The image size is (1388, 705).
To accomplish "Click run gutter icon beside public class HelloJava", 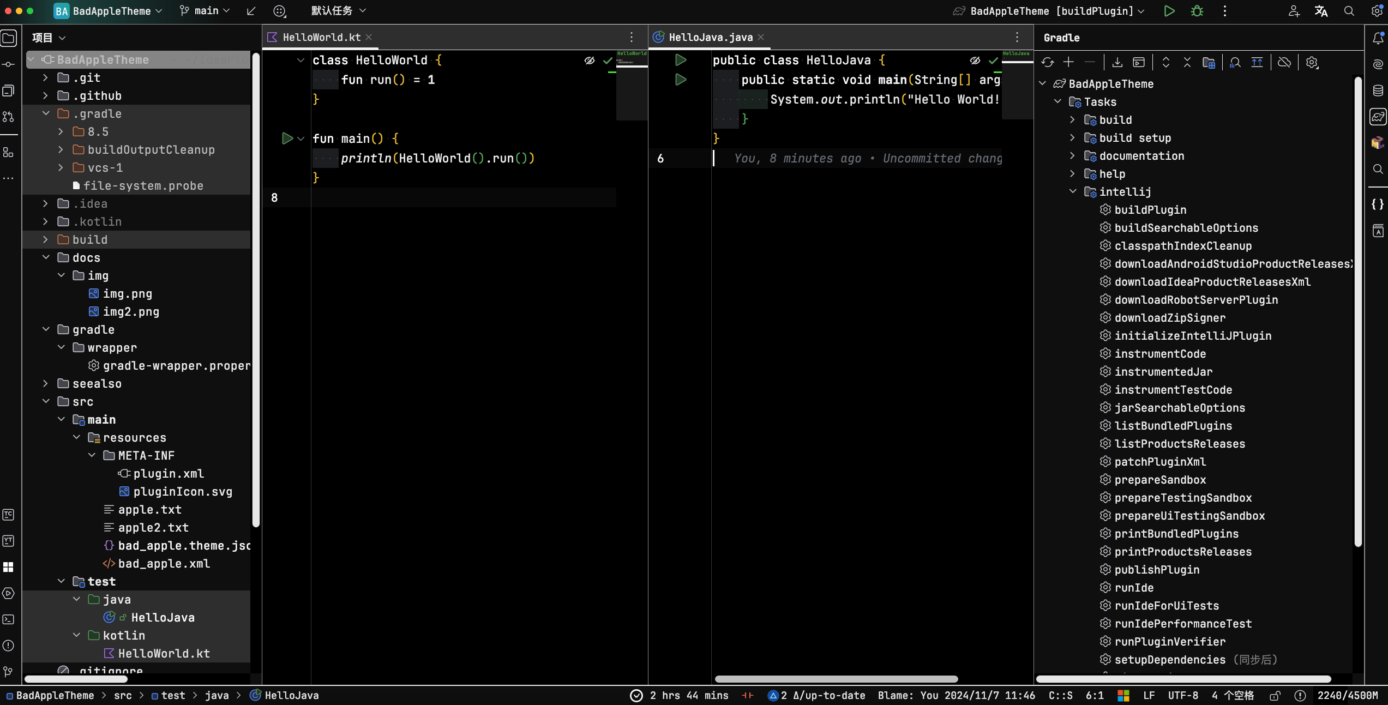I will (x=680, y=60).
